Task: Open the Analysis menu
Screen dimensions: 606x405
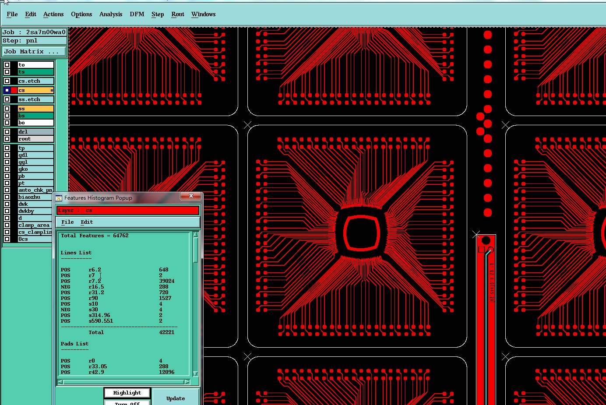Action: 111,14
